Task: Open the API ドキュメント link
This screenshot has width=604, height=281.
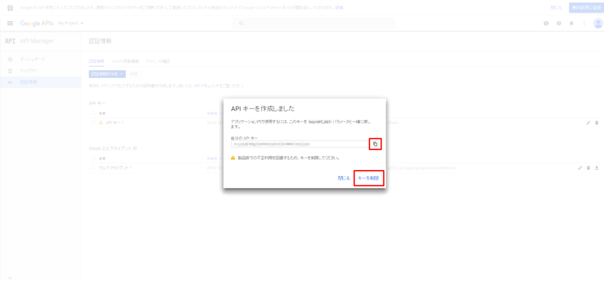Action: click(207, 86)
